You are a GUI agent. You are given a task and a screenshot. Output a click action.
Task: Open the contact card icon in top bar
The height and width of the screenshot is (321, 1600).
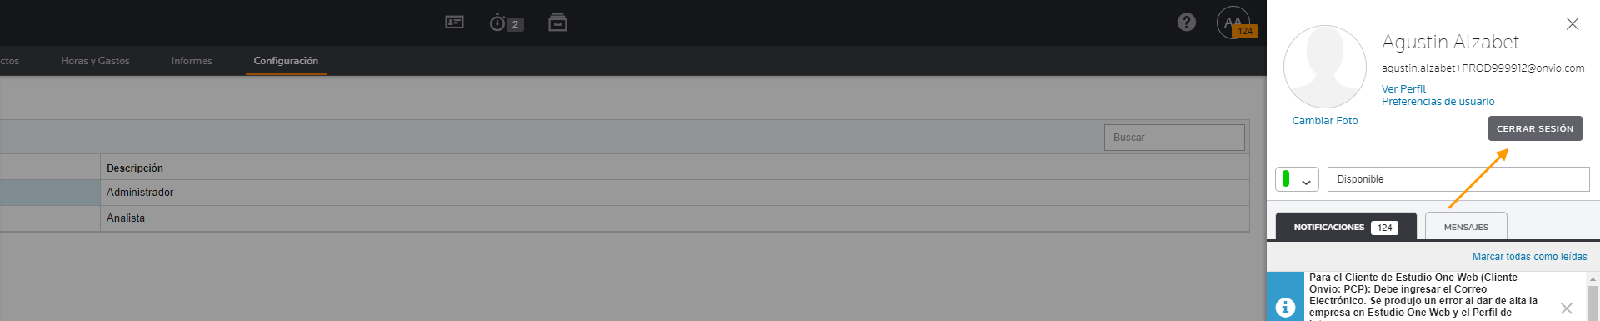[x=454, y=23]
